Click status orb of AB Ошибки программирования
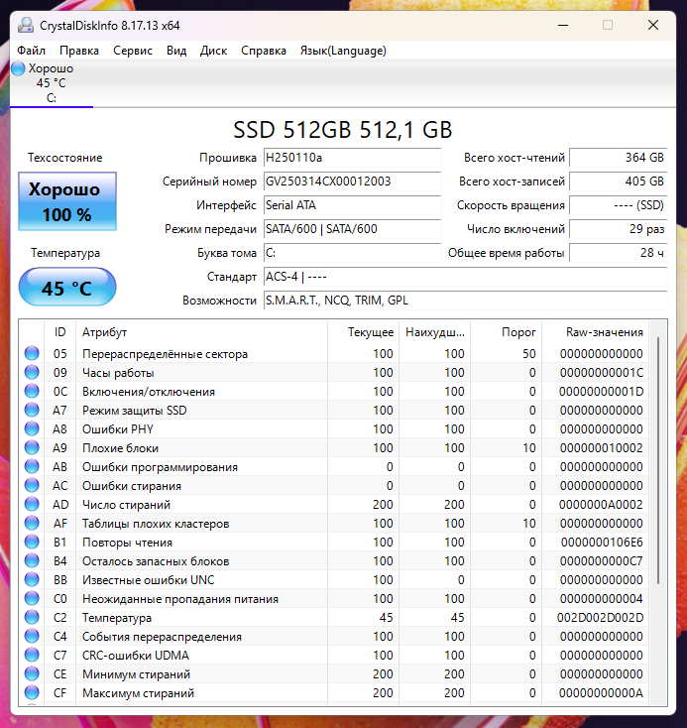Image resolution: width=687 pixels, height=728 pixels. tap(32, 466)
